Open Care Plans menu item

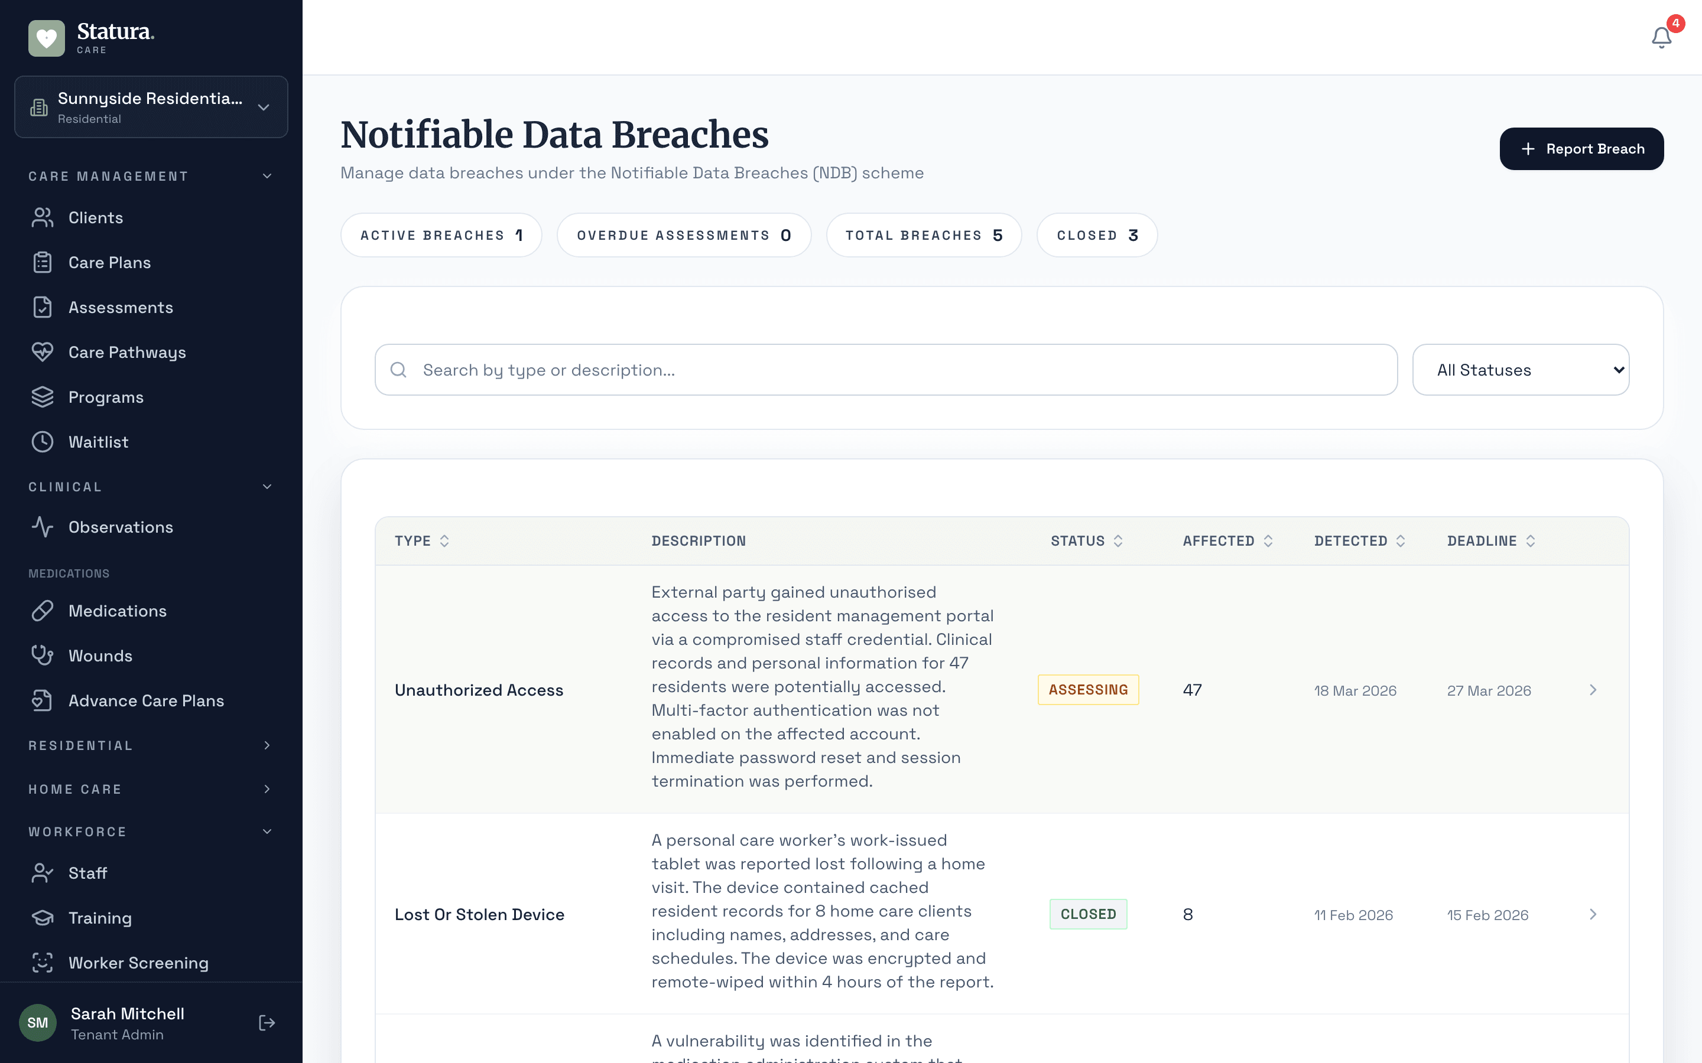point(151,262)
